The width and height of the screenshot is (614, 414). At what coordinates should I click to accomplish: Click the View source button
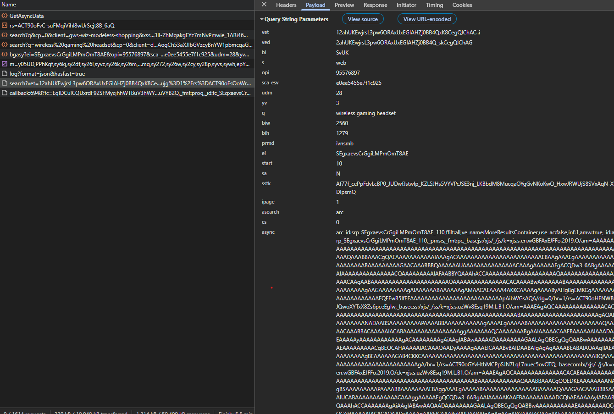[x=363, y=19]
